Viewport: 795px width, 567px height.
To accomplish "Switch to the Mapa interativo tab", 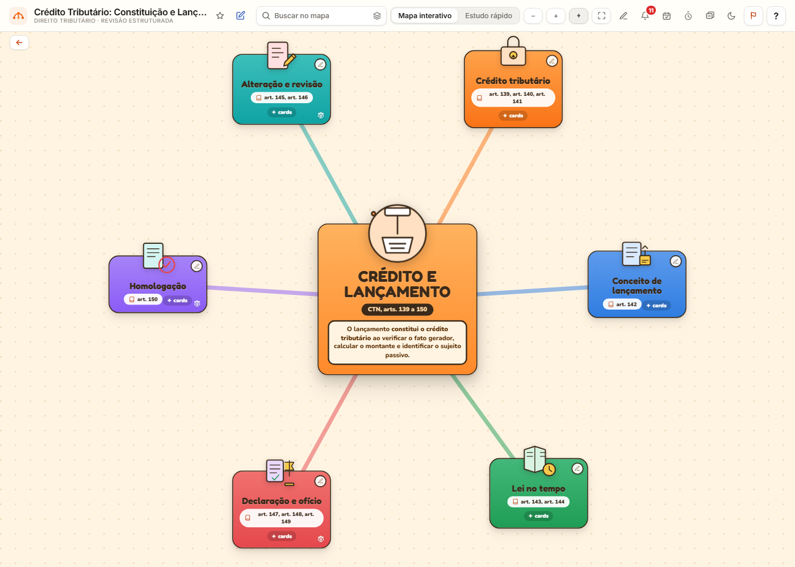I will pyautogui.click(x=425, y=16).
